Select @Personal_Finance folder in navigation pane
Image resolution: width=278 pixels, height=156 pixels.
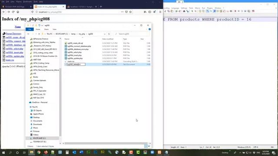(x=40, y=39)
